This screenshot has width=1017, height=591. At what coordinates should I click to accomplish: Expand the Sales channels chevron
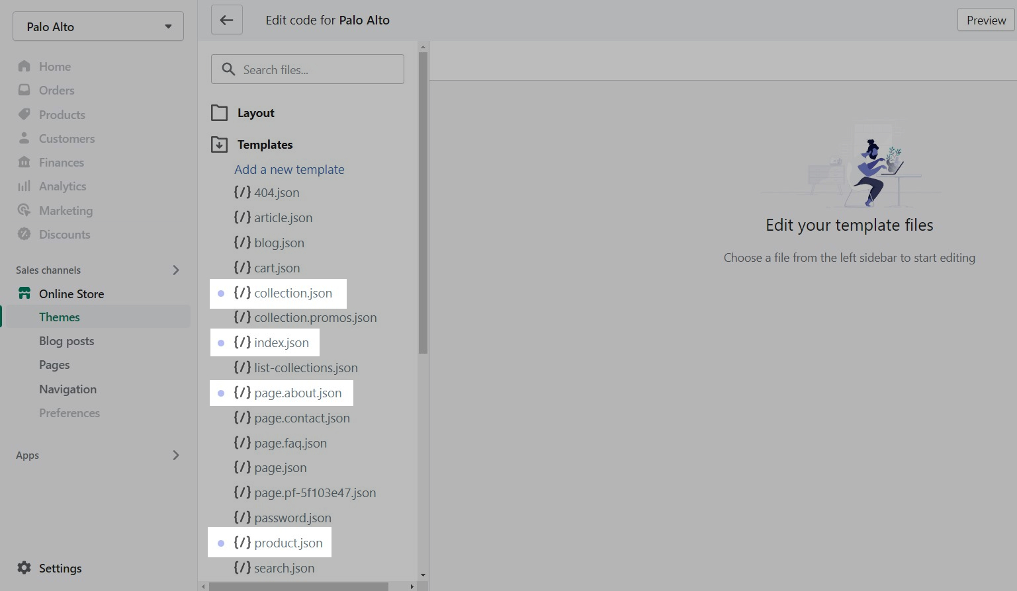175,270
